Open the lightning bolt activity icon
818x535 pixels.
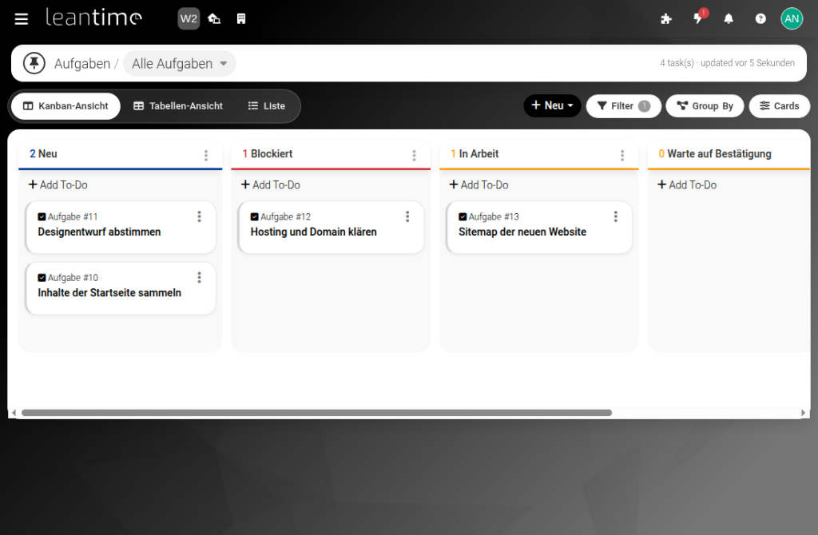click(x=697, y=19)
